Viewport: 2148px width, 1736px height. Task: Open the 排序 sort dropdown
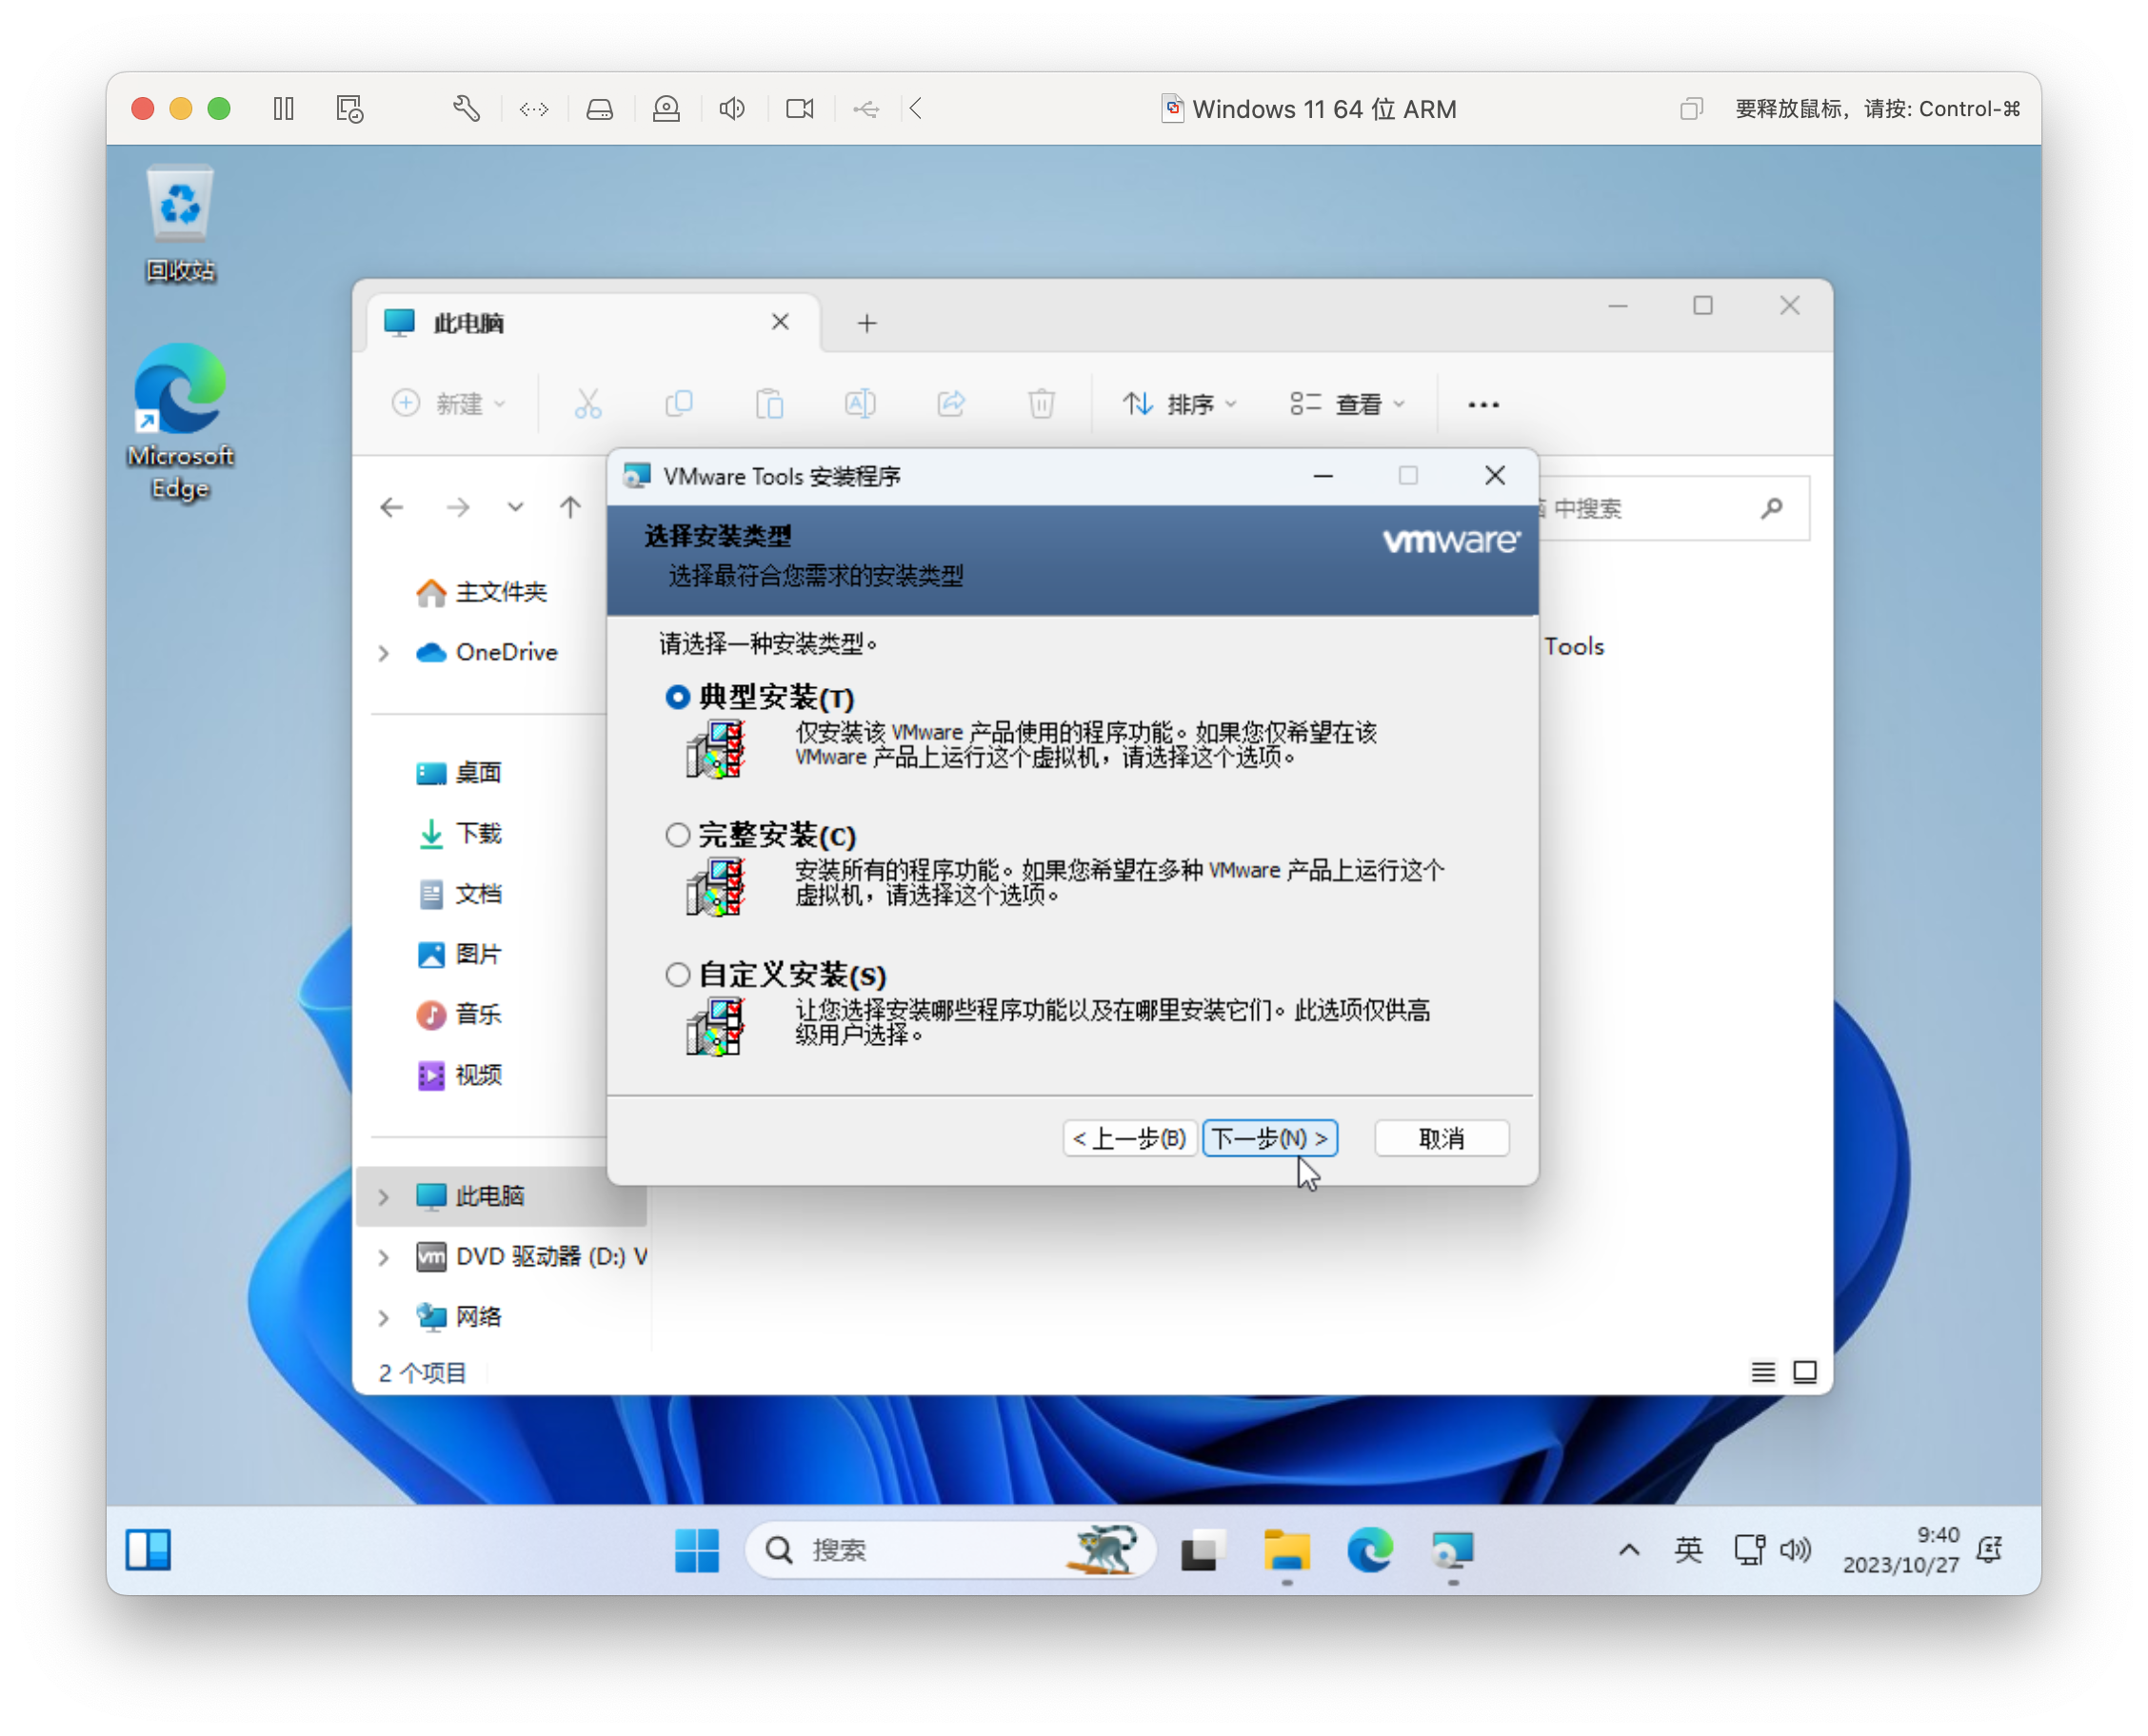click(x=1181, y=404)
